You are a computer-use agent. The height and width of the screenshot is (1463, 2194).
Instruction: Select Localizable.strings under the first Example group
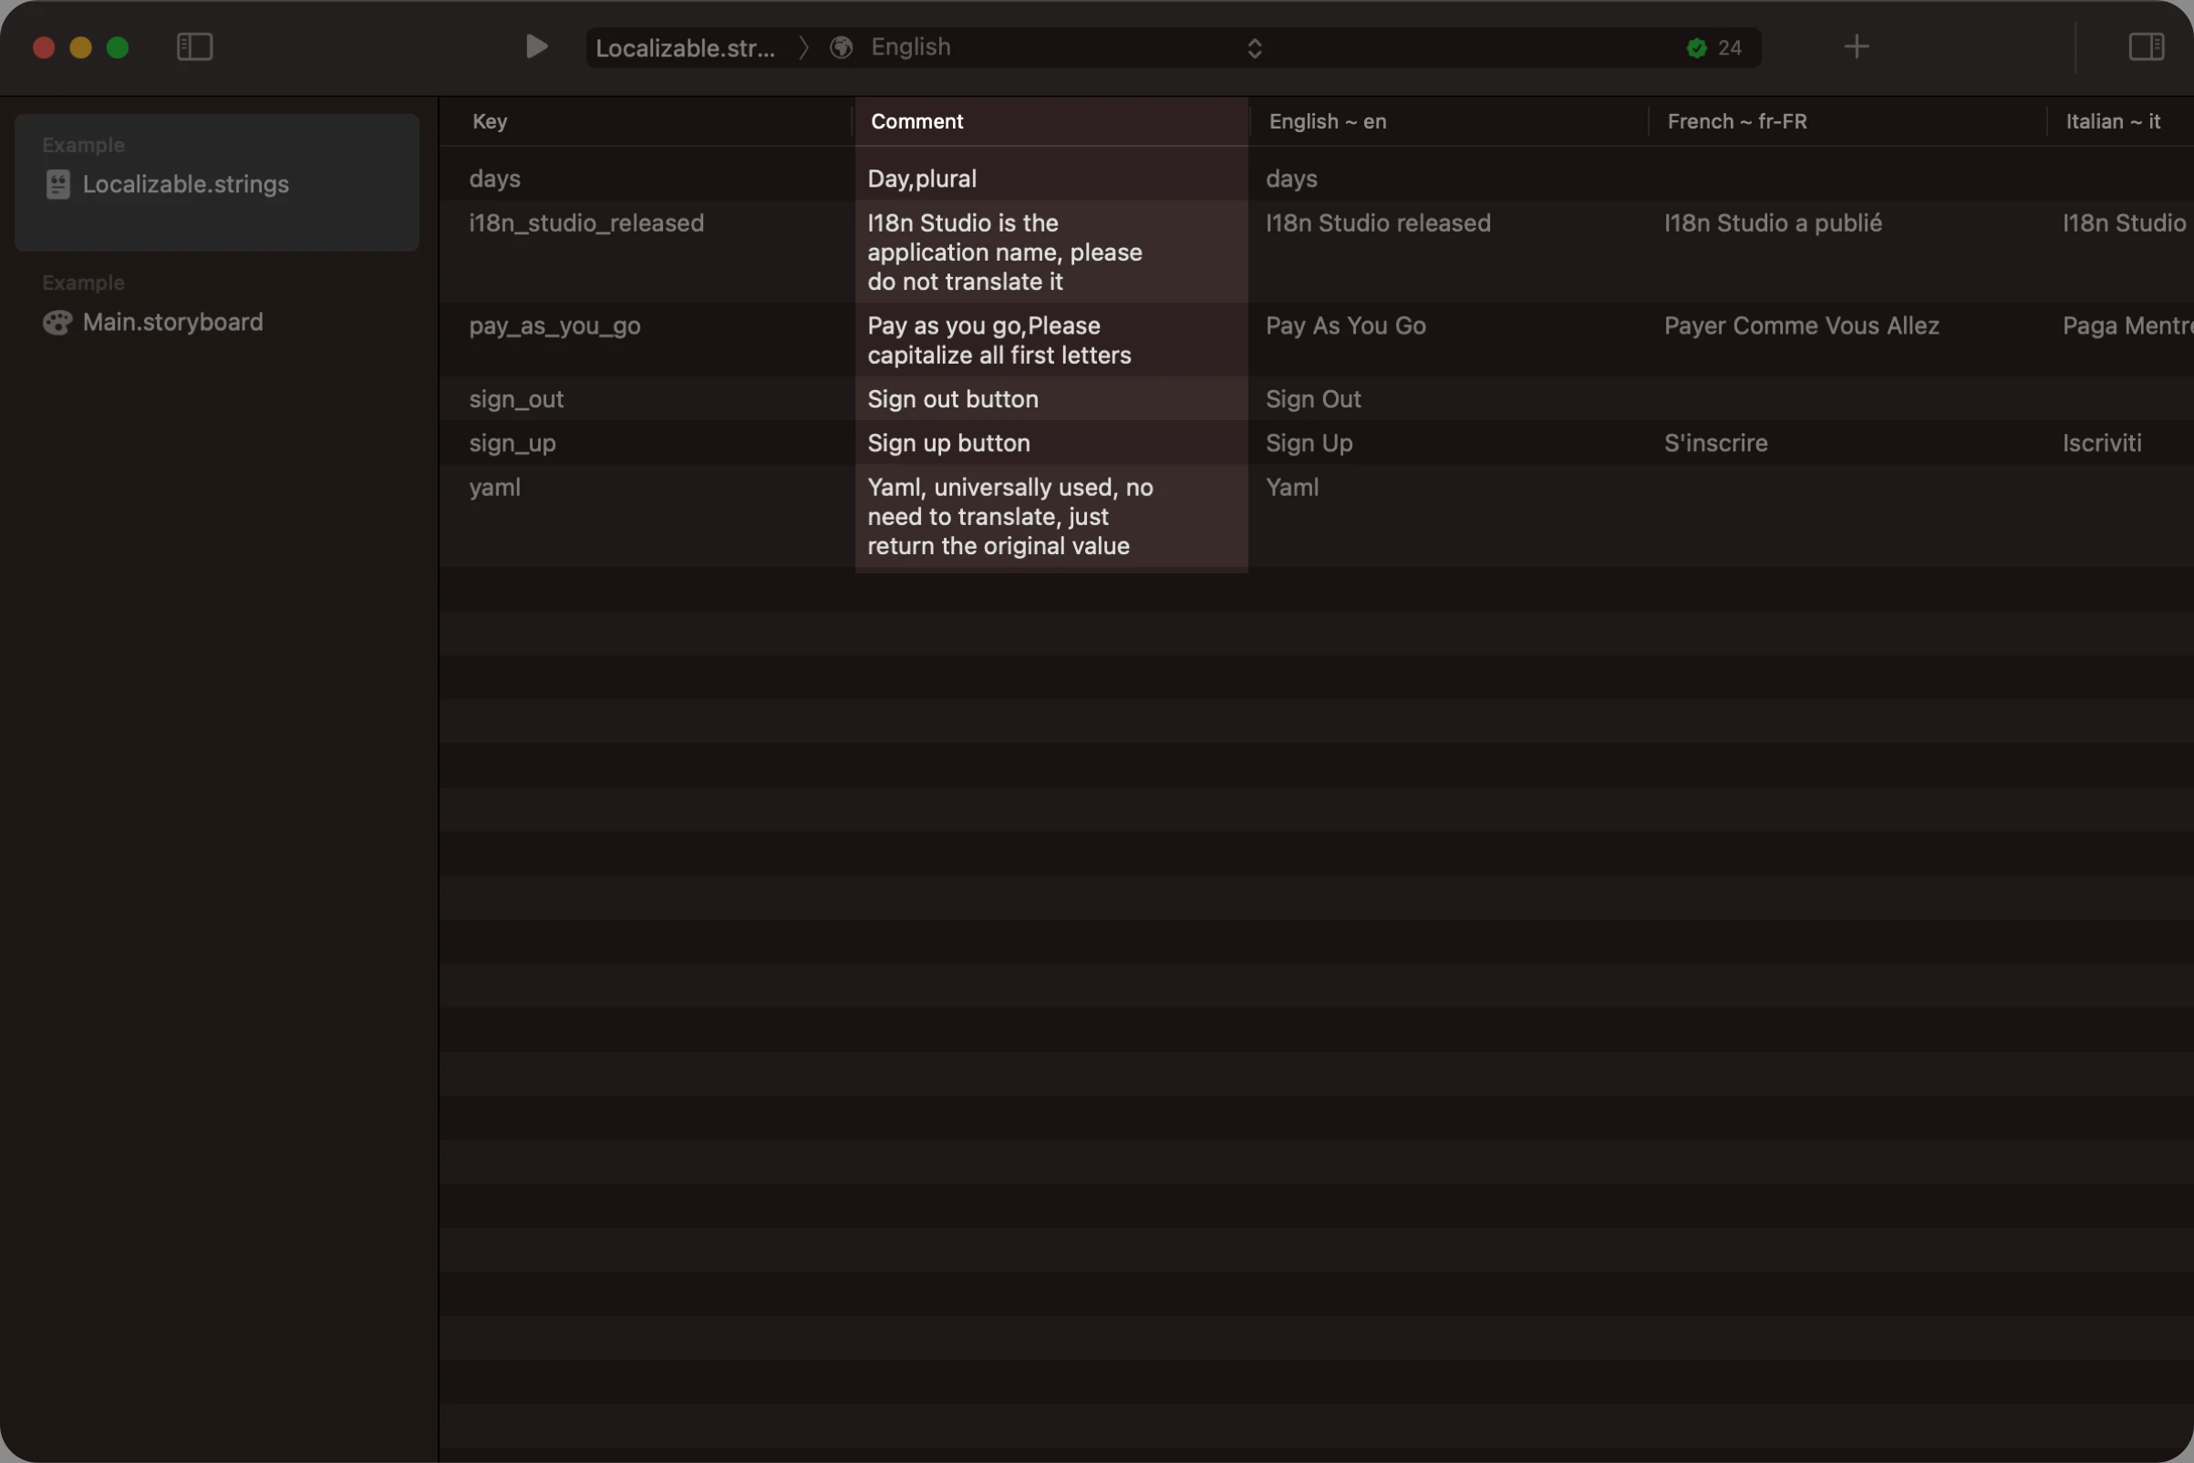(x=186, y=184)
